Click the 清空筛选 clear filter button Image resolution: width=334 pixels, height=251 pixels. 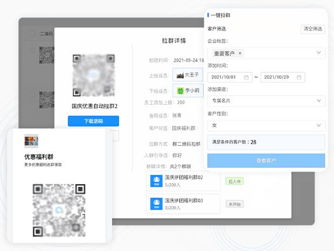tap(312, 29)
